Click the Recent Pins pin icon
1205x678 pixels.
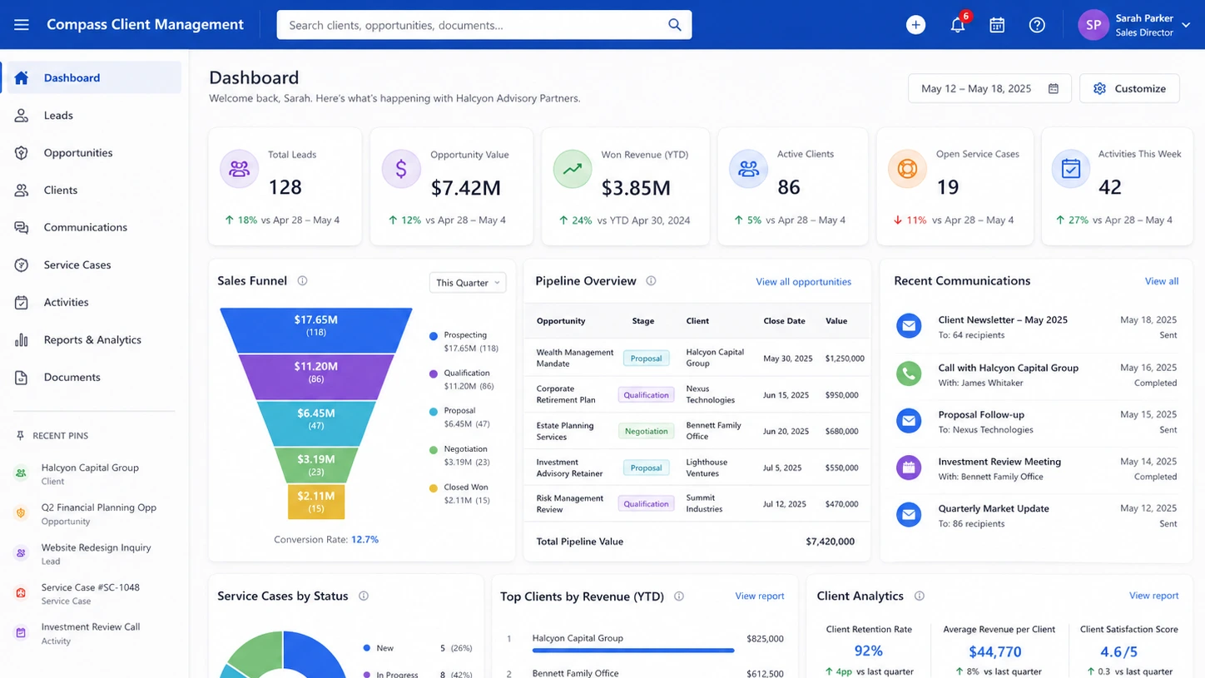(21, 436)
